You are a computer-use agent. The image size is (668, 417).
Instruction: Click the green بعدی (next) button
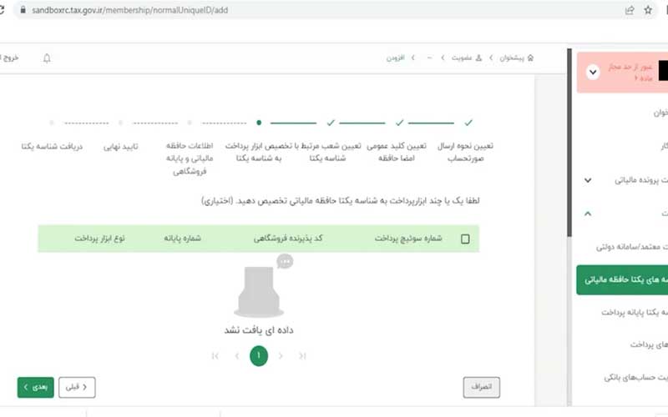(x=35, y=387)
